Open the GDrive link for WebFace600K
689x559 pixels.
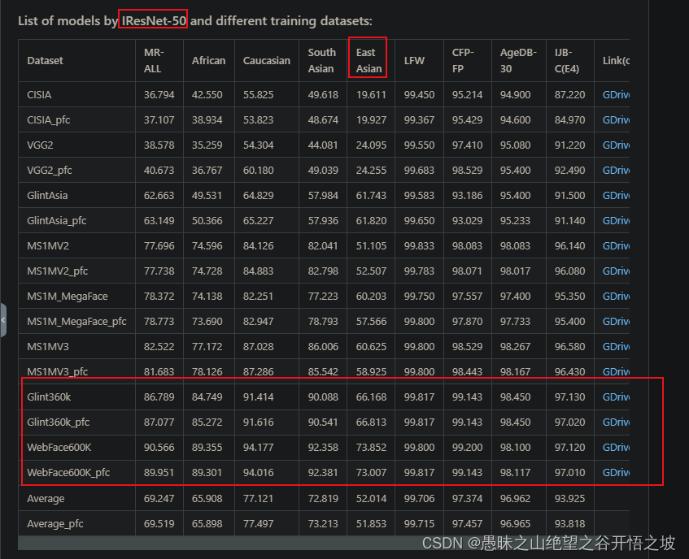click(616, 448)
